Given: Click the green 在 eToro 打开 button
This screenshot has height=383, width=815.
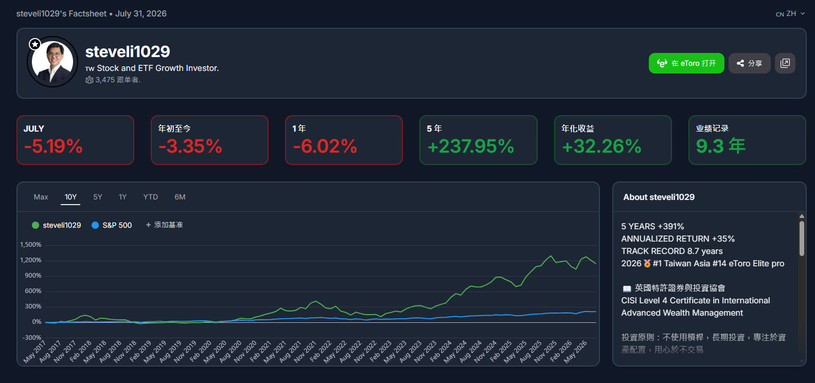Looking at the screenshot, I should pos(686,63).
